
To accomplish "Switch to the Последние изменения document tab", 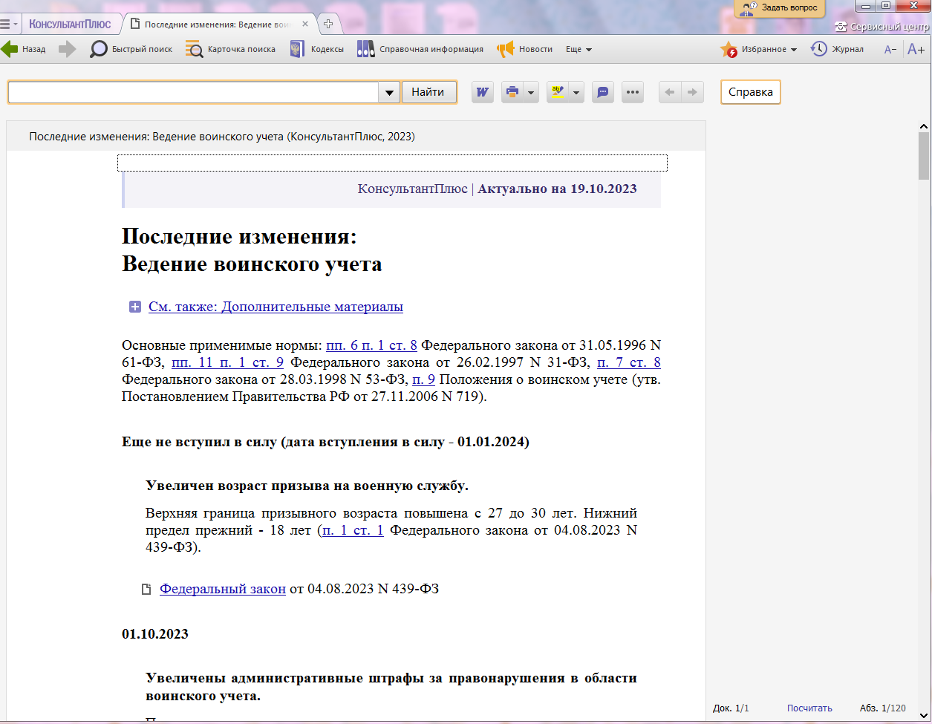I will pyautogui.click(x=215, y=24).
